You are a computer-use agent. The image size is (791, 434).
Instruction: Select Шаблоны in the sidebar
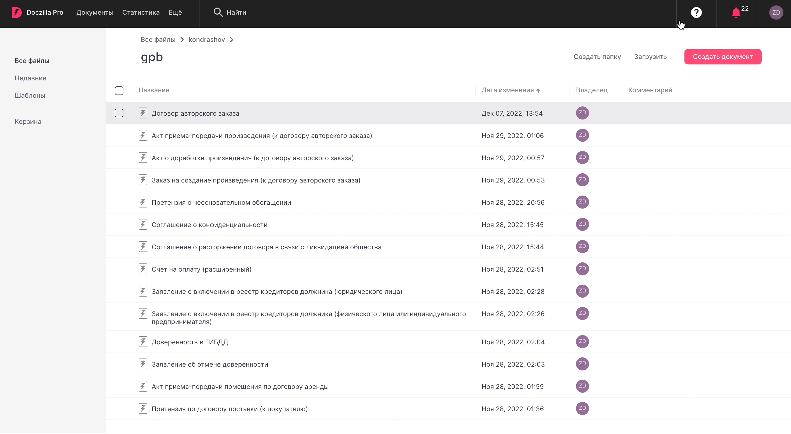tap(30, 95)
